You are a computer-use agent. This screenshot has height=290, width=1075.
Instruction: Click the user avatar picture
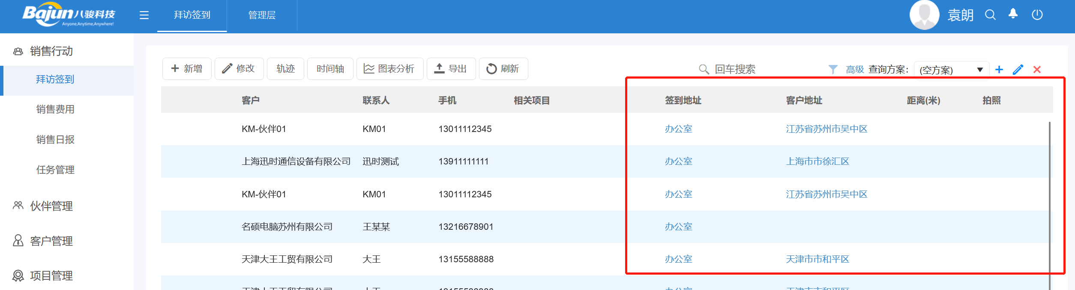(x=924, y=15)
